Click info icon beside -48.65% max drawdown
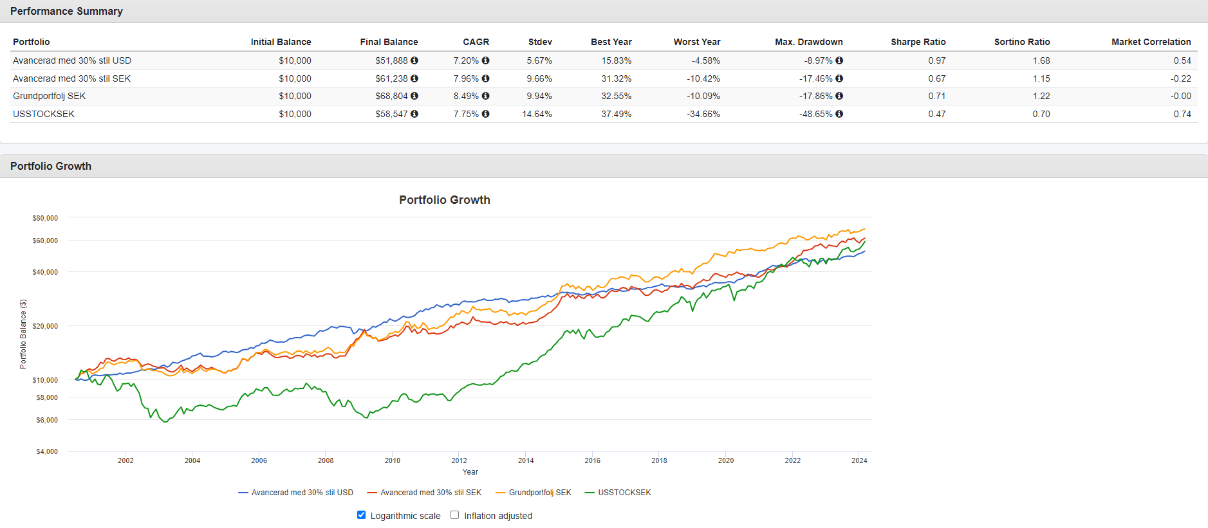This screenshot has width=1208, height=528. [839, 114]
